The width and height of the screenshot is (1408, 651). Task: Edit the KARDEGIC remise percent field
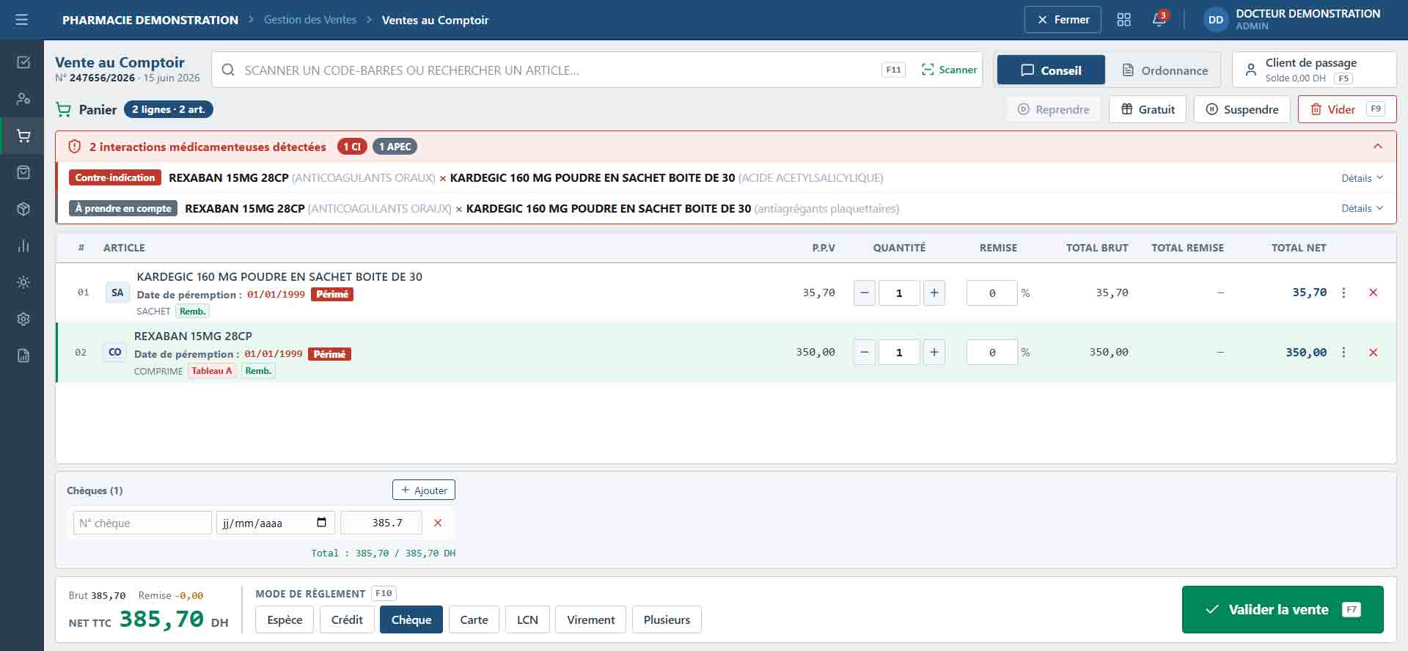click(992, 293)
